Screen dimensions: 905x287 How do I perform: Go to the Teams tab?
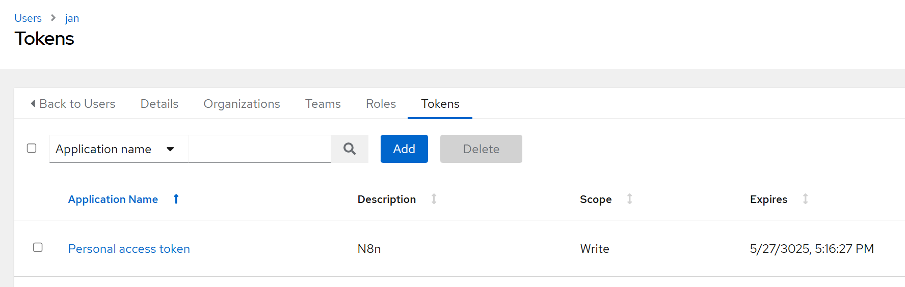[323, 104]
